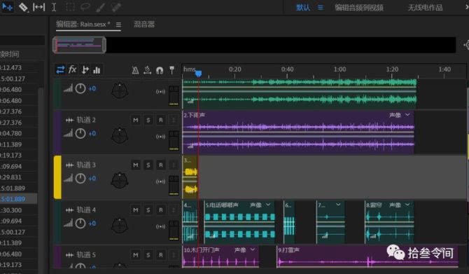Show track inputs/outputs controls

(60, 70)
